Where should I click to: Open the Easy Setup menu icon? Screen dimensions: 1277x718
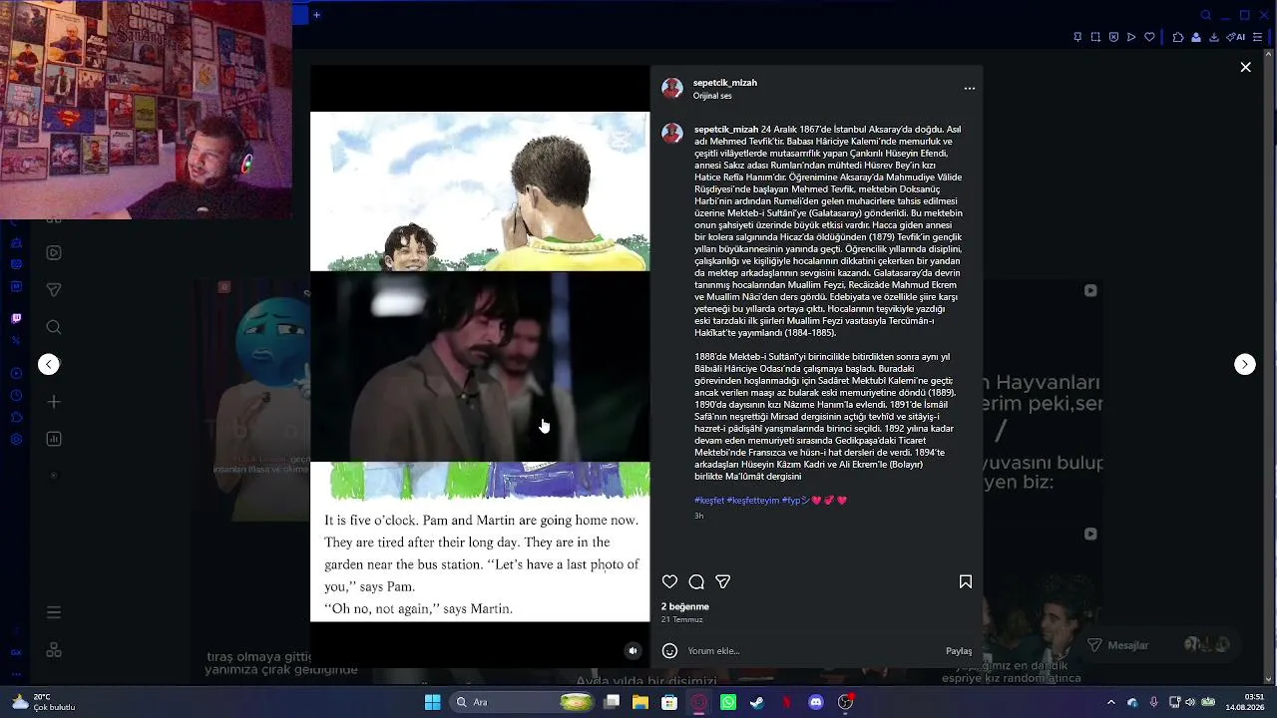click(x=1257, y=37)
